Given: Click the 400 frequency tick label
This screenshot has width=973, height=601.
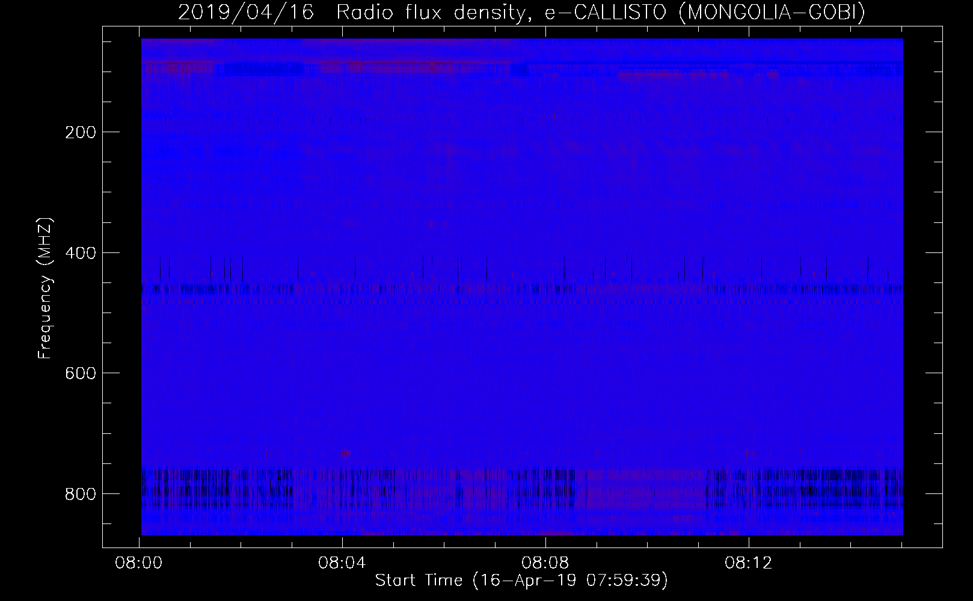Looking at the screenshot, I should click(x=80, y=252).
